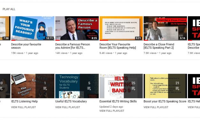This screenshot has height=120, width=200.
Task: Click video count 1 on listening playlist
Action: tap(45, 83)
